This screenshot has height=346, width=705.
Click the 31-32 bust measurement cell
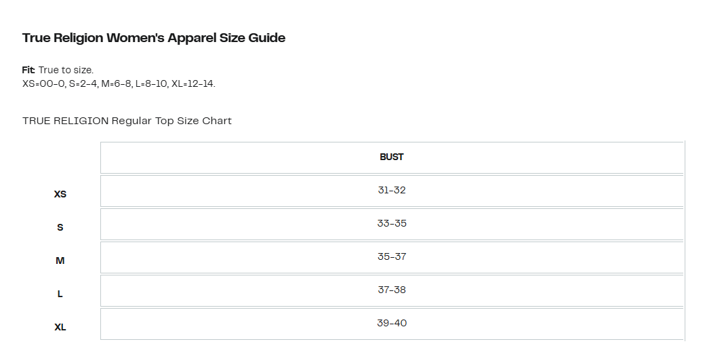[392, 190]
